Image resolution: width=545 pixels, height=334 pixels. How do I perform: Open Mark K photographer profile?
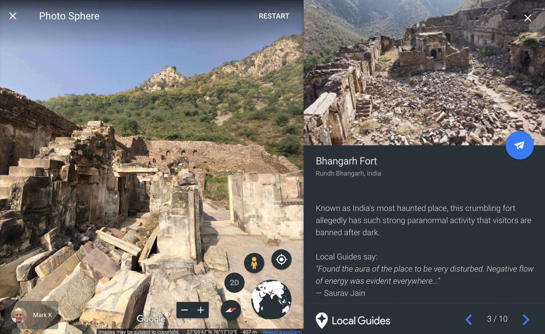32,315
